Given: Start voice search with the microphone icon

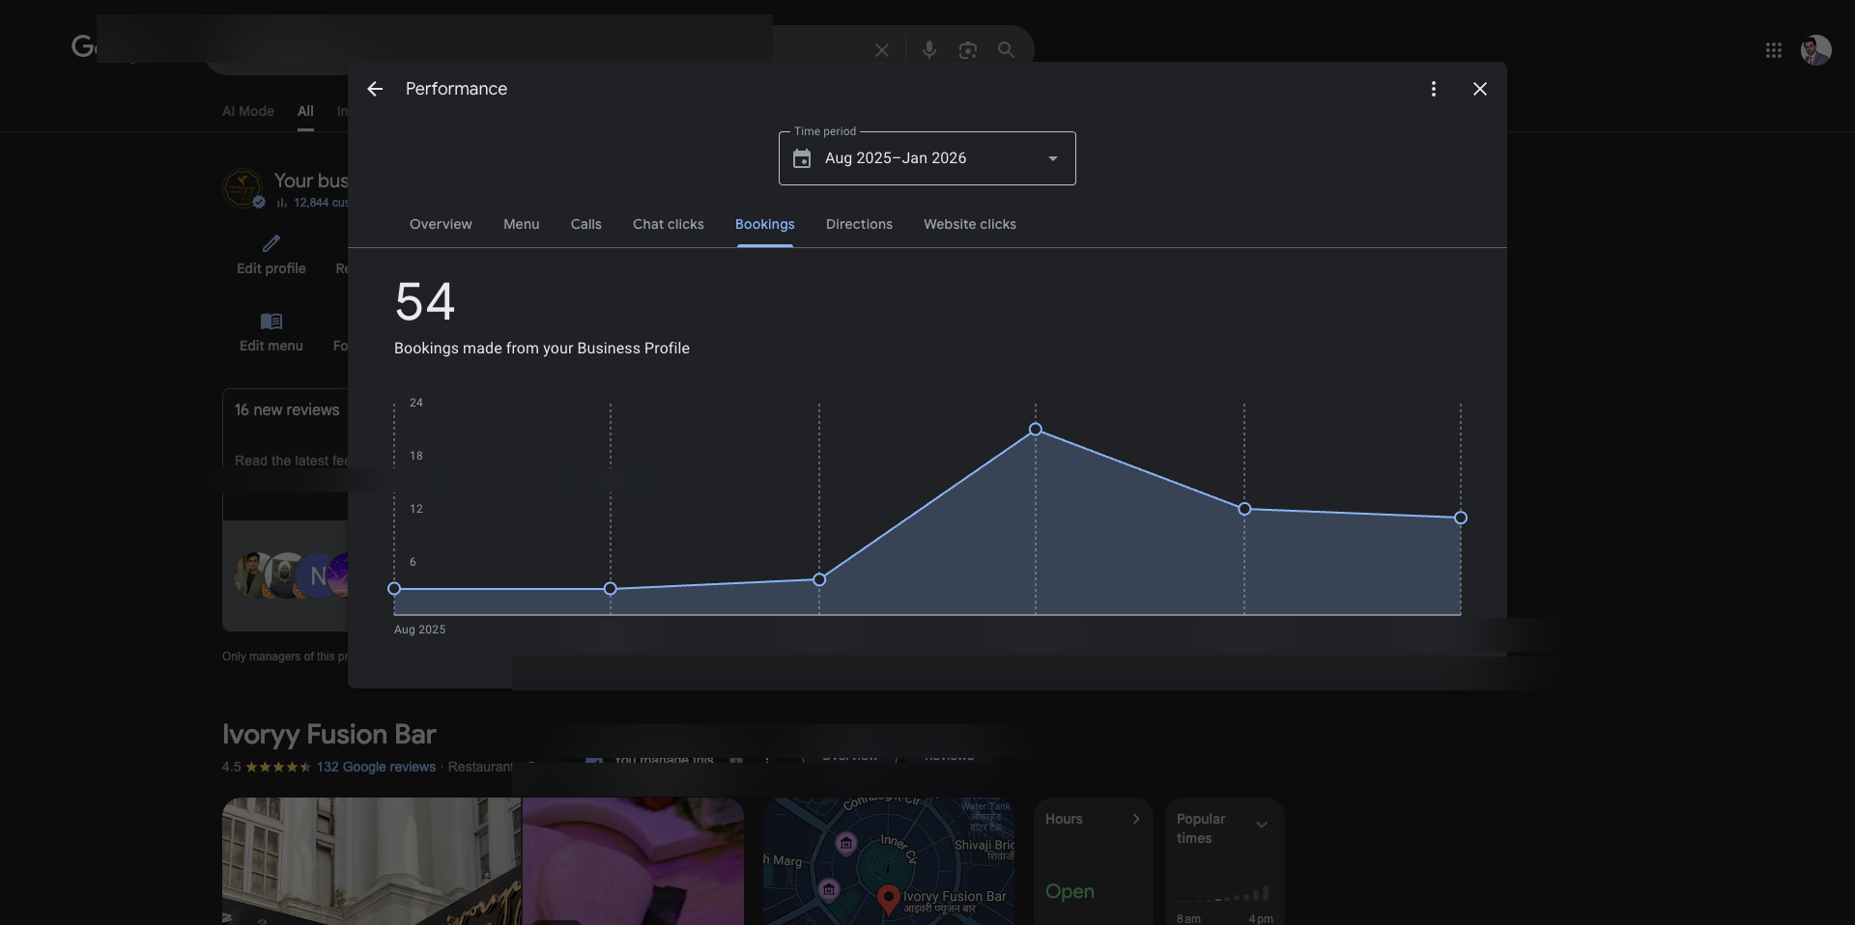Looking at the screenshot, I should (929, 50).
